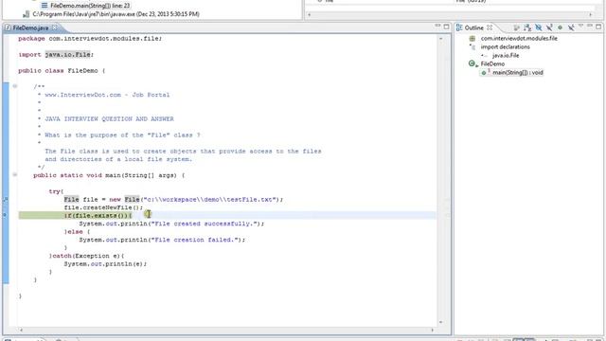Click editor horizontal scrollbar left arrow
Image resolution: width=606 pixels, height=341 pixels.
click(21, 330)
